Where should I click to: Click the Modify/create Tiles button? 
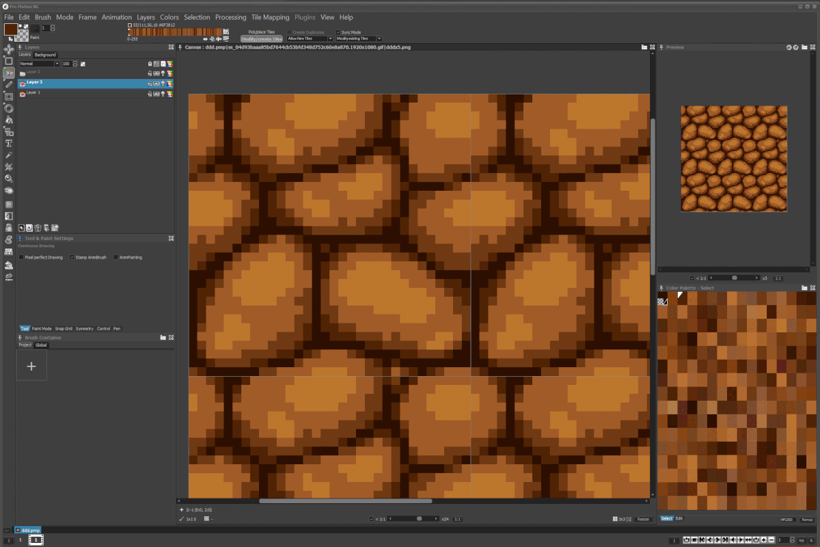tap(262, 39)
